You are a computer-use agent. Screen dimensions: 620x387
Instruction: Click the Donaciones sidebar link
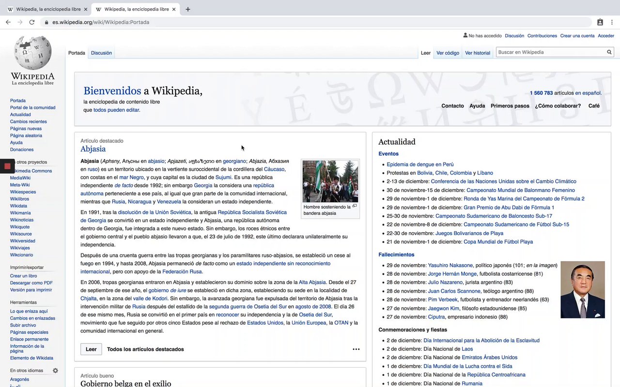(22, 149)
